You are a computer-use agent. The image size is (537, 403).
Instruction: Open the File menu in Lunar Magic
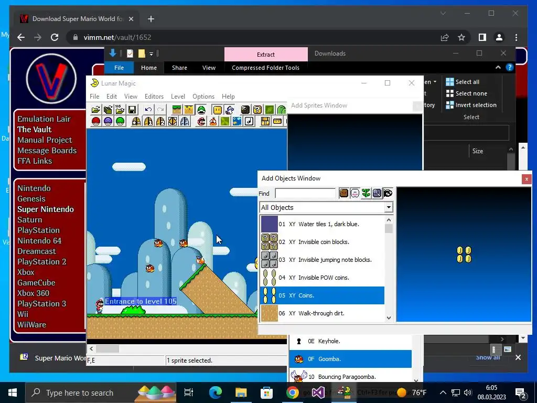pyautogui.click(x=94, y=97)
